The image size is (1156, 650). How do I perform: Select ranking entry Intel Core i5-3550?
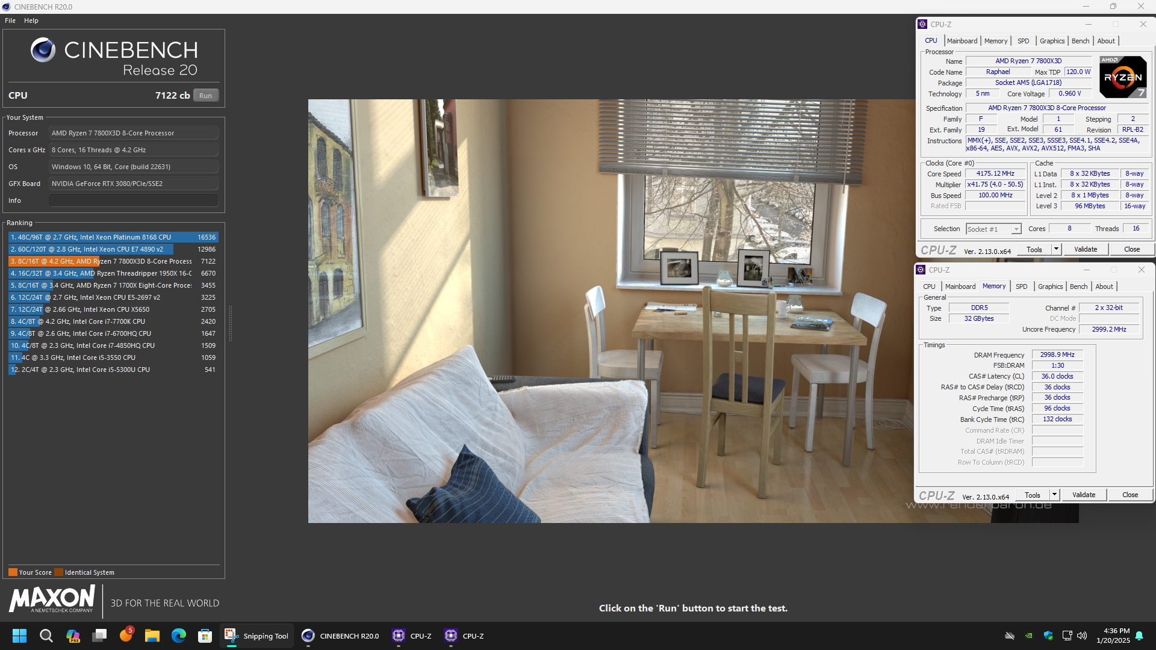click(113, 357)
